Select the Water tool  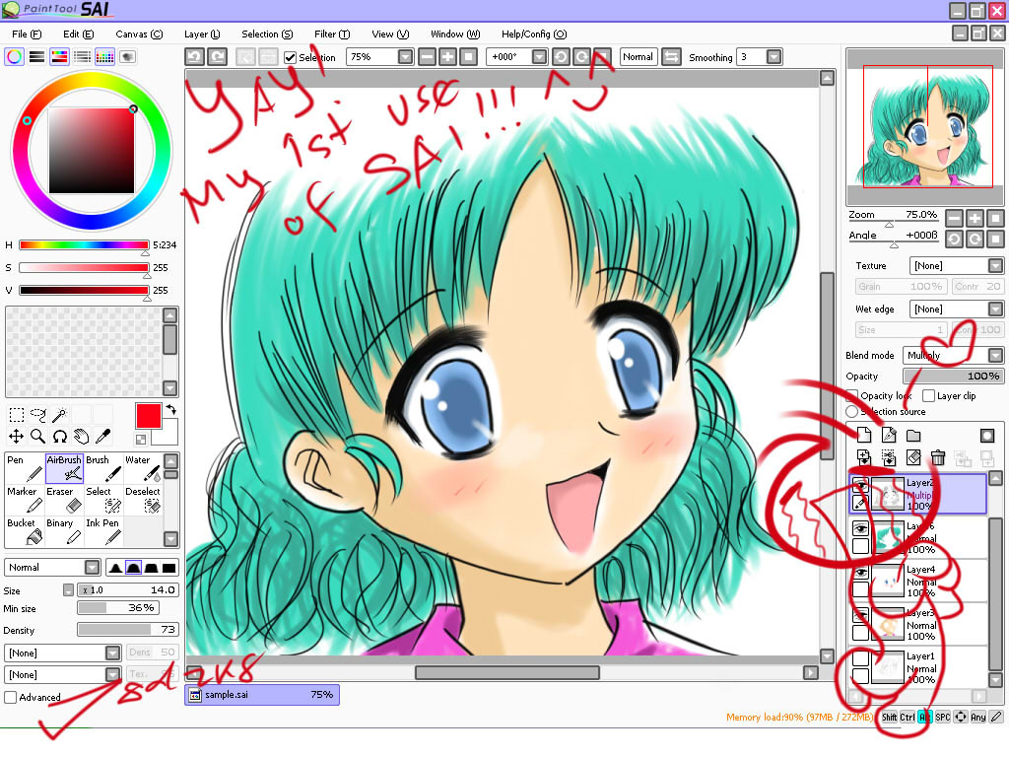pyautogui.click(x=143, y=468)
